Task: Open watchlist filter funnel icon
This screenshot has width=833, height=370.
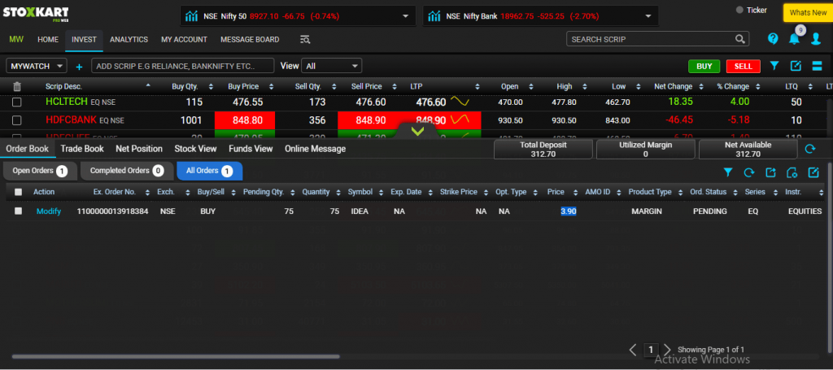Action: pos(774,66)
